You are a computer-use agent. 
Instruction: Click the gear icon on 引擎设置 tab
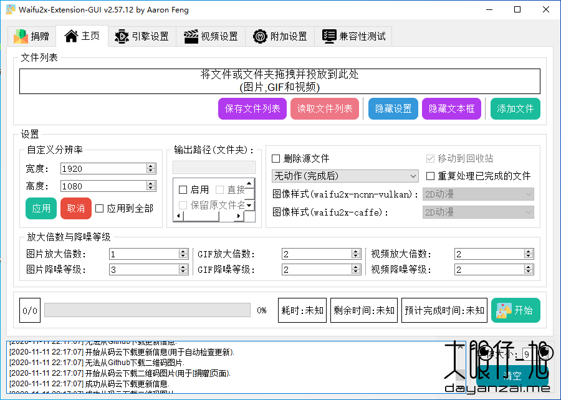tap(122, 37)
